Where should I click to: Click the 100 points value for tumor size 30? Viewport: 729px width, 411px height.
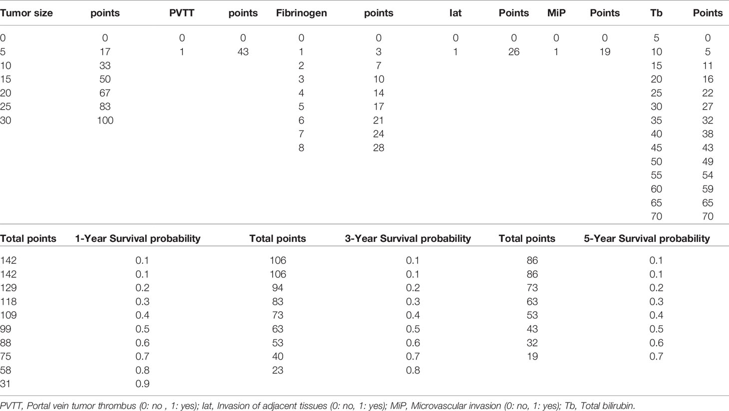point(105,121)
